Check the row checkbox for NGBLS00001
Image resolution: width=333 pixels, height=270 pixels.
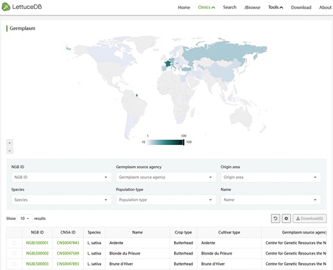click(x=14, y=243)
